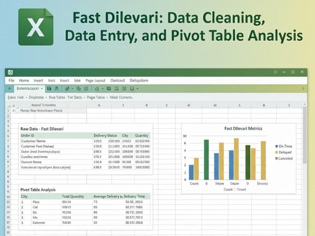The height and width of the screenshot is (236, 315).
Task: Expand the toolbar with the right chevron
Action: (303, 88)
